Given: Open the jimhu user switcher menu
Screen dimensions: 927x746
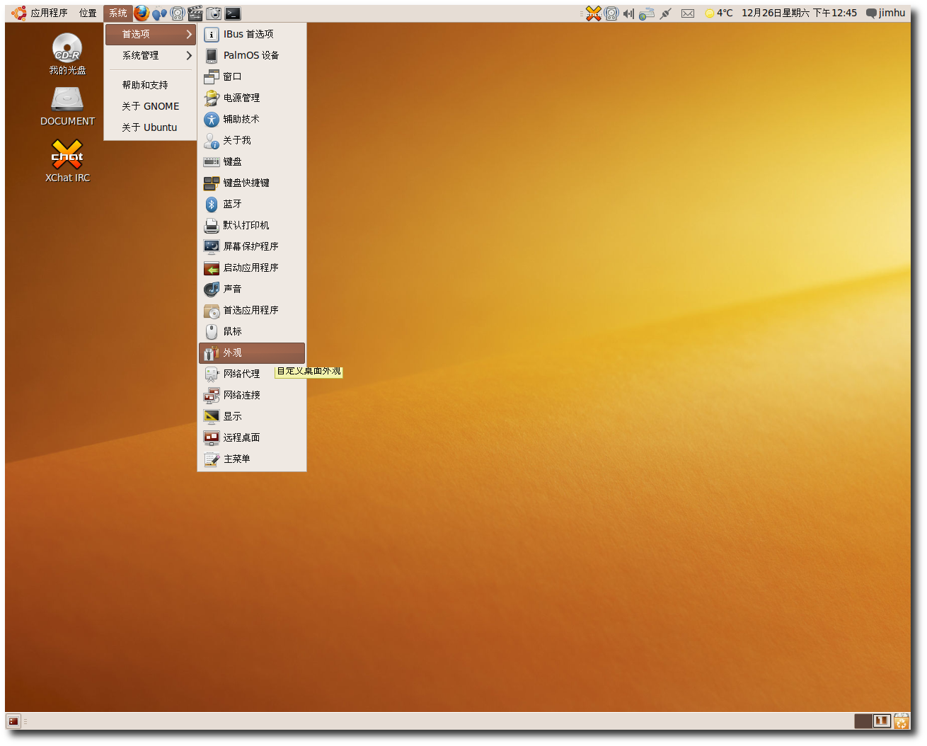Looking at the screenshot, I should tap(886, 13).
